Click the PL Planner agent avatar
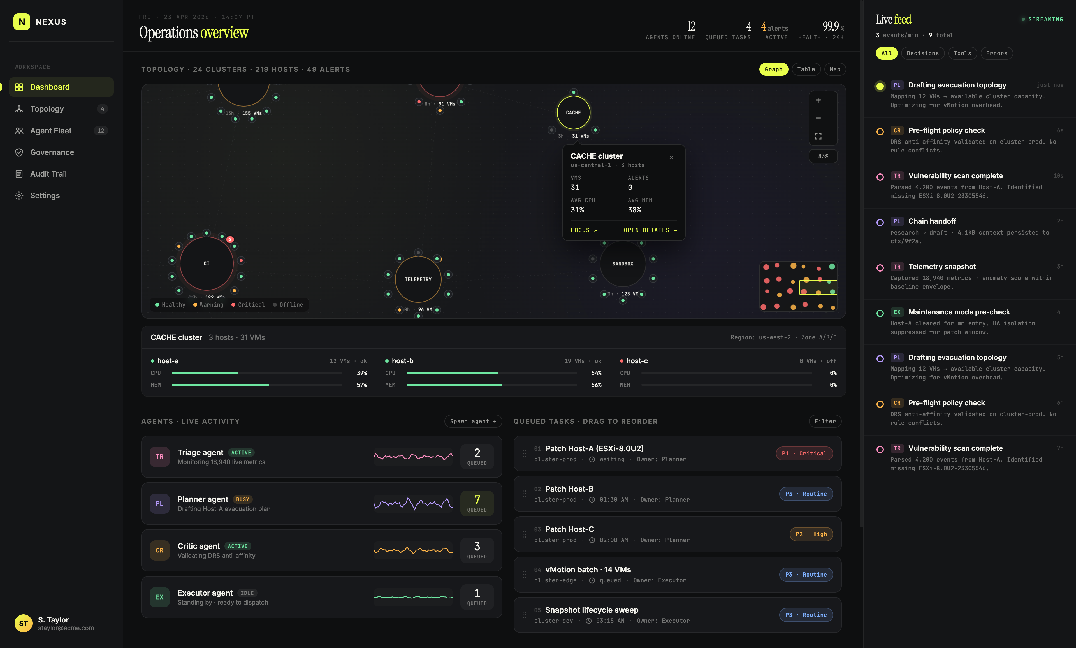This screenshot has height=648, width=1076. 160,503
